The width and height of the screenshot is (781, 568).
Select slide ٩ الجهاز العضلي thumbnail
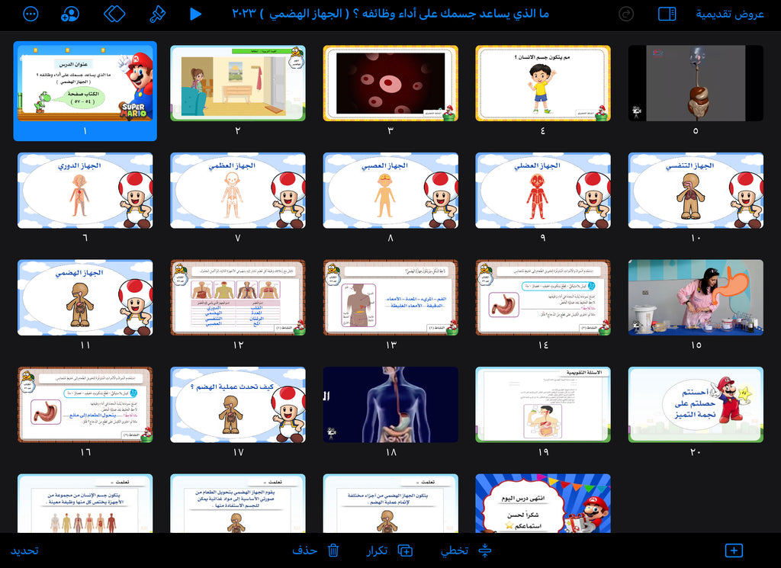(543, 191)
